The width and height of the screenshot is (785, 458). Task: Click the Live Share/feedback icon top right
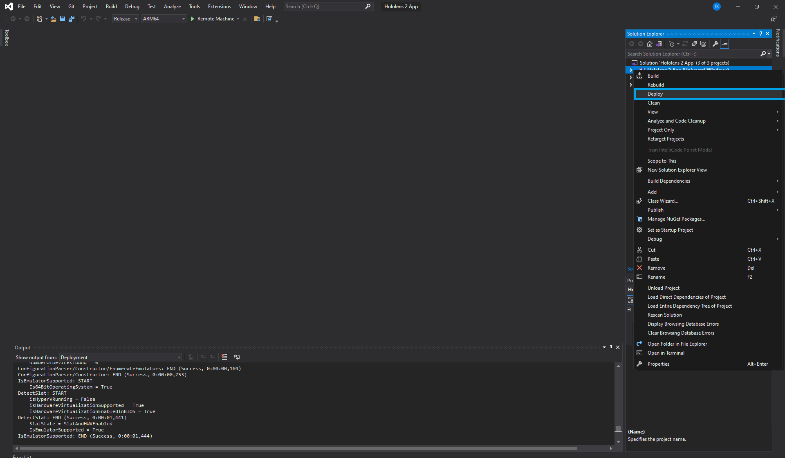point(774,19)
